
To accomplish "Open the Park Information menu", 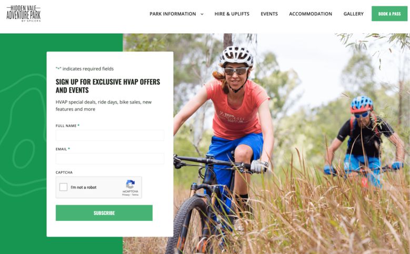I will pos(173,14).
